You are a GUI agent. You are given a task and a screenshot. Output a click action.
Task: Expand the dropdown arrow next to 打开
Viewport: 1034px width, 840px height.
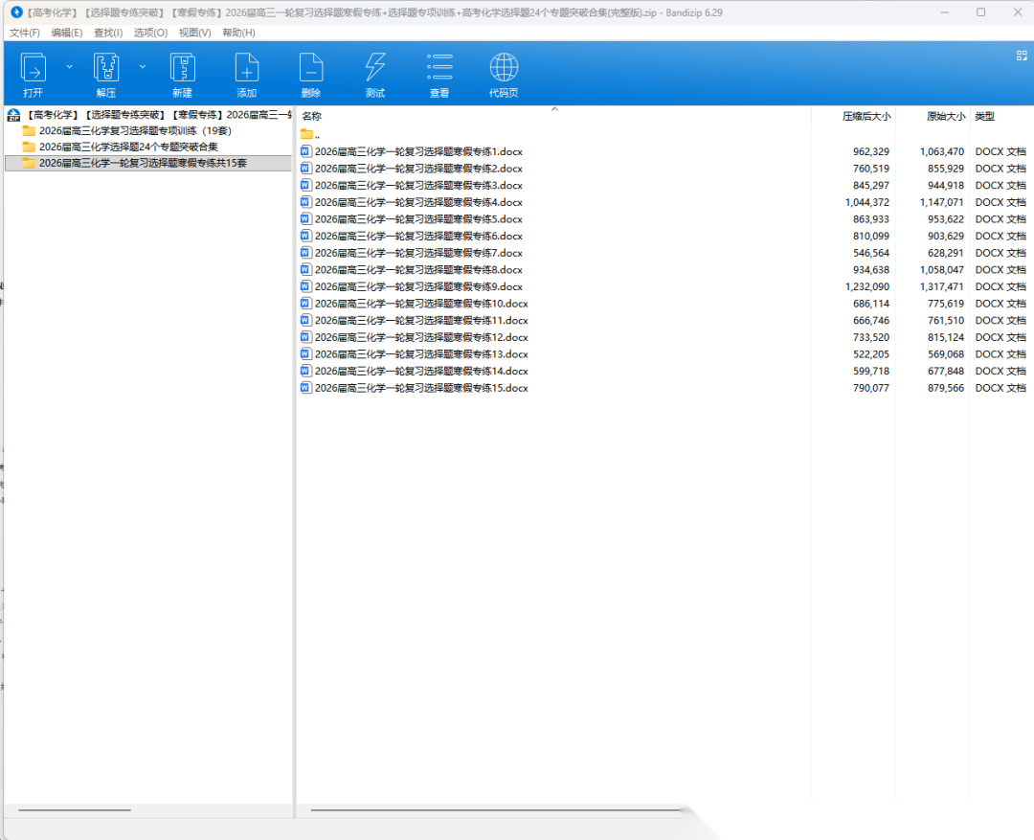point(69,67)
